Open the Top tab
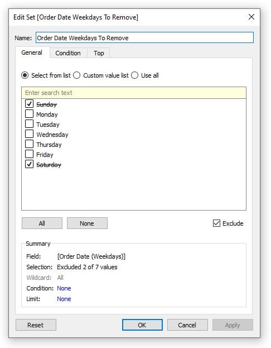Screen dimensions: 271x348 (x=99, y=53)
